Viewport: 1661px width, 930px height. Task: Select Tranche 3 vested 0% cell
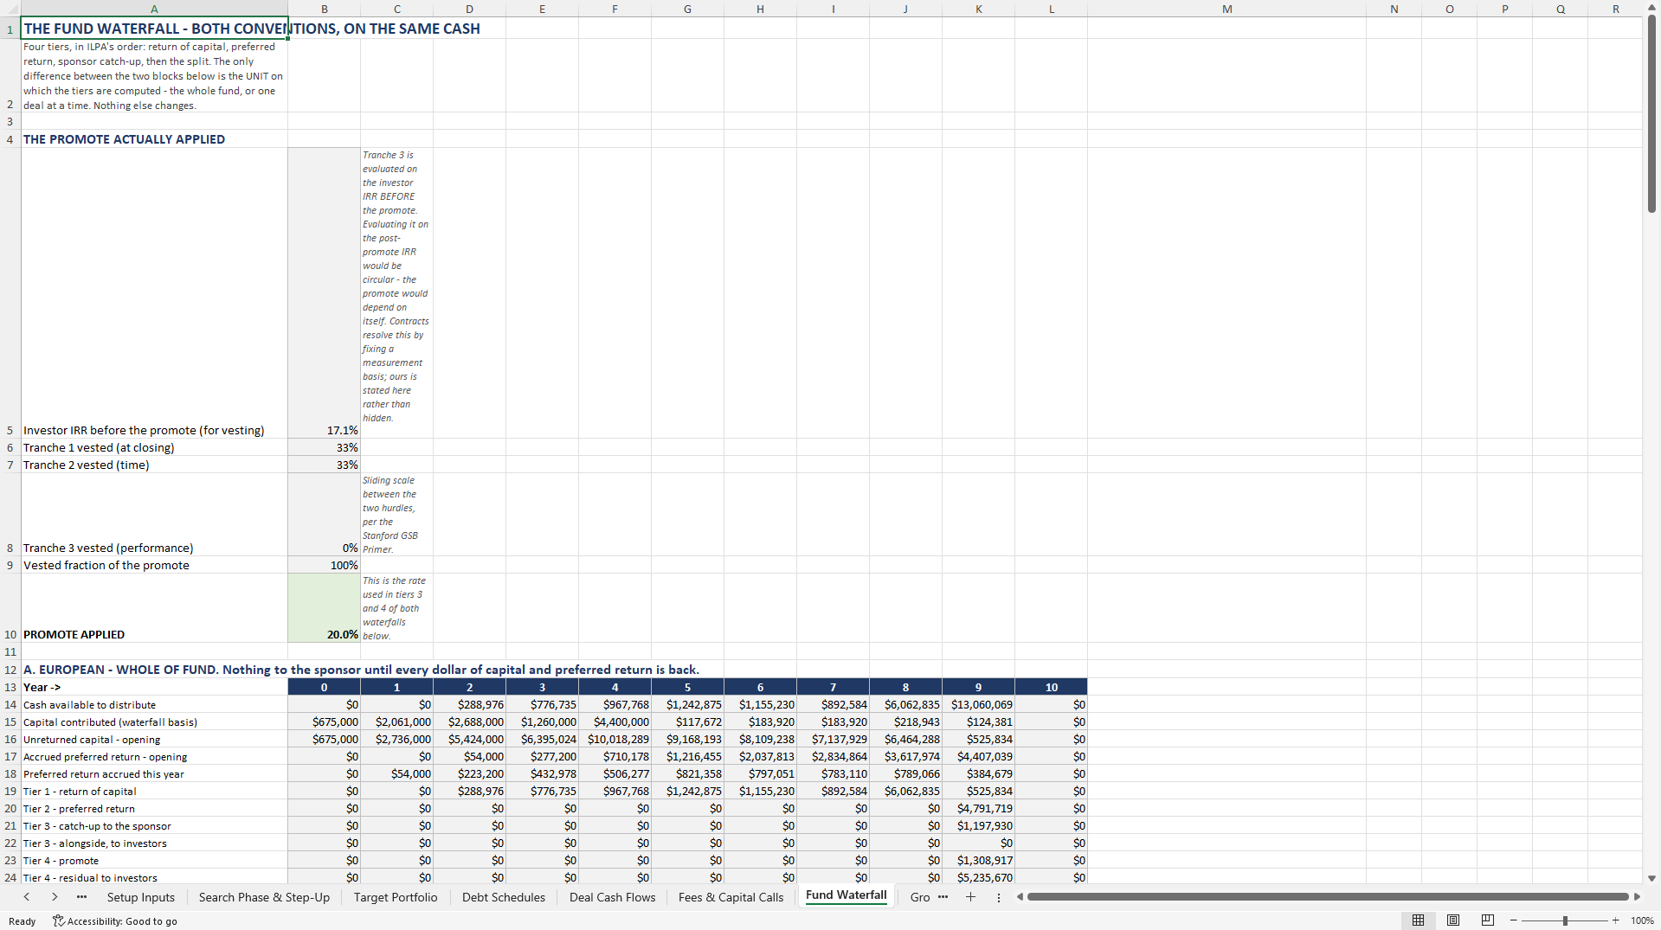pyautogui.click(x=324, y=515)
